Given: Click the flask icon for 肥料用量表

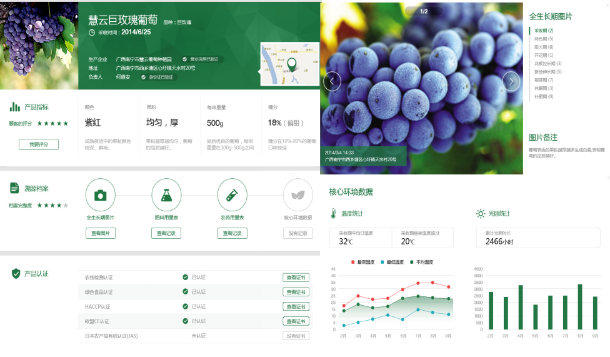Looking at the screenshot, I should (166, 195).
